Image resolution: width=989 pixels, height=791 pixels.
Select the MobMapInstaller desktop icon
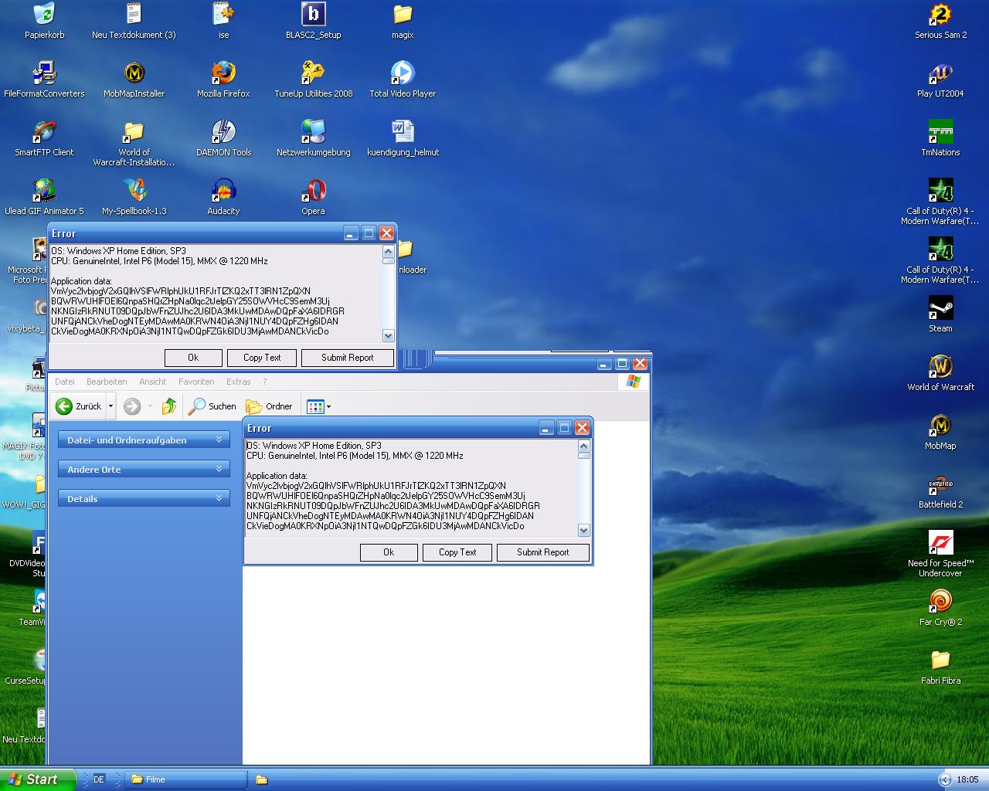click(x=134, y=80)
